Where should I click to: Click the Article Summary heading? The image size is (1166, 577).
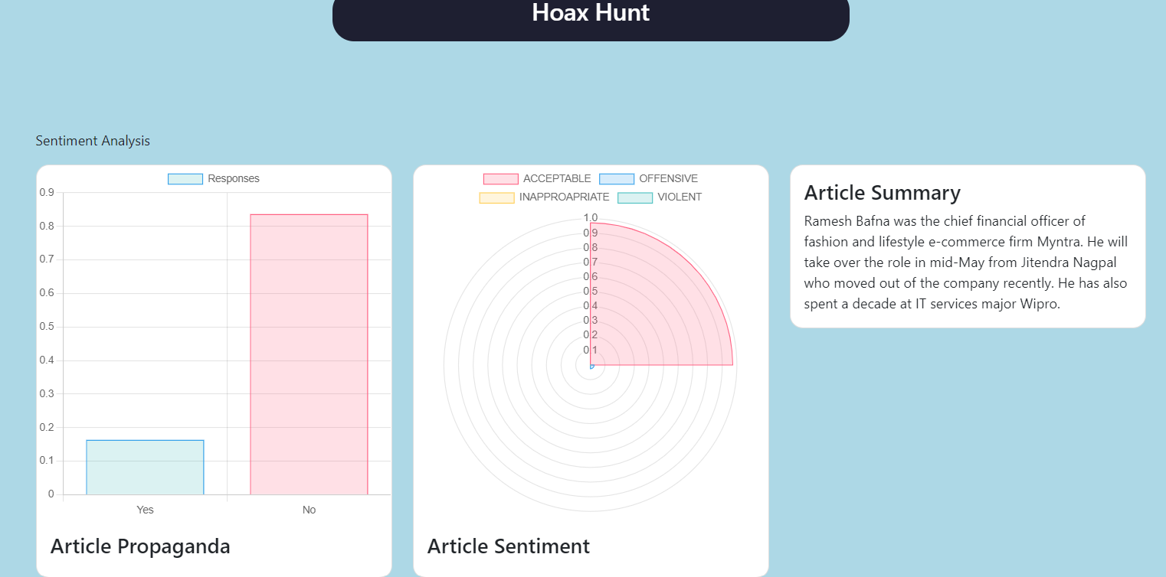(883, 193)
